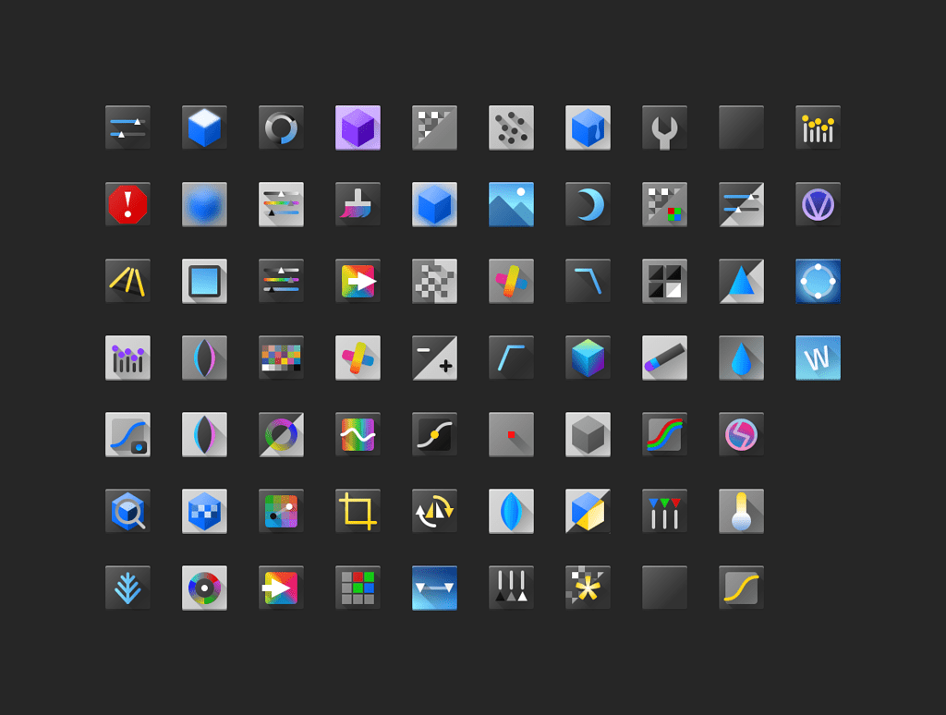Viewport: 946px width, 715px height.
Task: Click the rainbow curve tone mapping icon
Action: click(x=664, y=434)
